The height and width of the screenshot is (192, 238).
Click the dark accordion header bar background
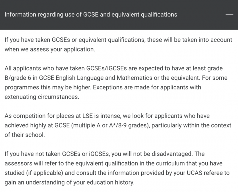[x=119, y=15]
